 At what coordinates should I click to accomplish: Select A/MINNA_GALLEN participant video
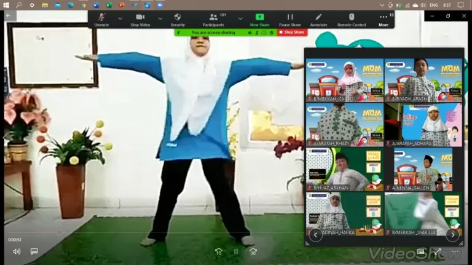pyautogui.click(x=423, y=169)
